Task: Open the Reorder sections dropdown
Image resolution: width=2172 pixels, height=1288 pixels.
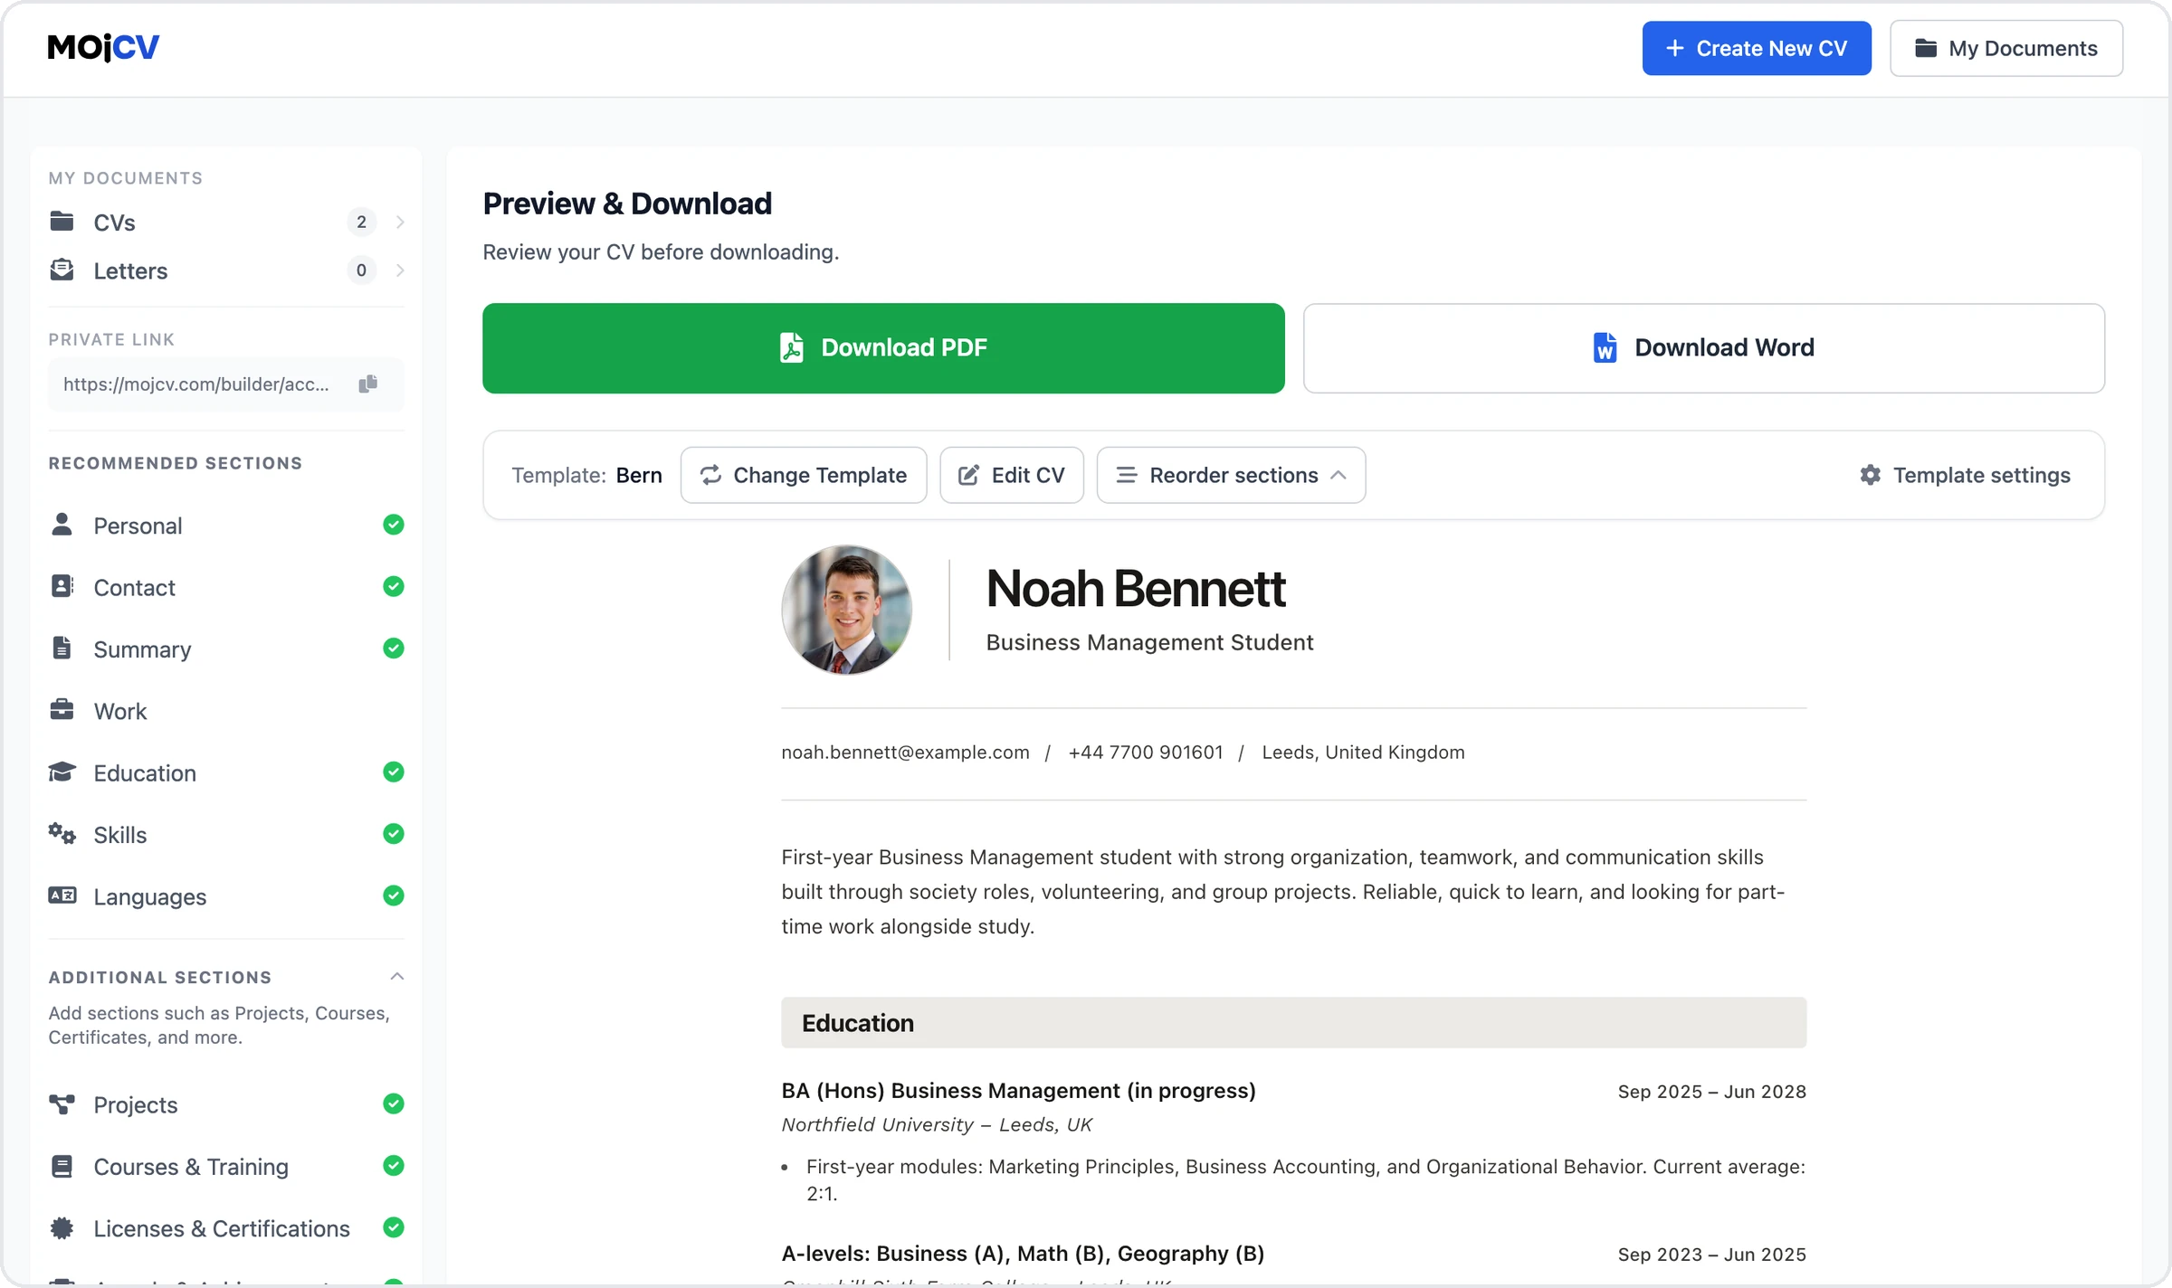Action: tap(1231, 475)
